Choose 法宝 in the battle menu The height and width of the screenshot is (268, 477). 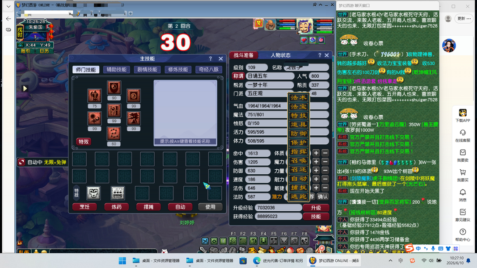tap(299, 107)
